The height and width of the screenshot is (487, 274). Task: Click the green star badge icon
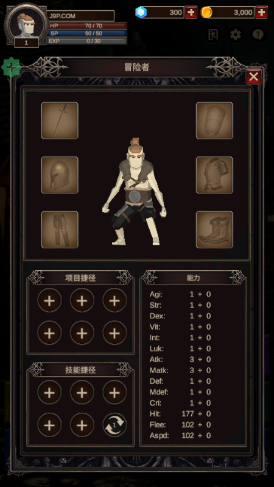[x=11, y=67]
